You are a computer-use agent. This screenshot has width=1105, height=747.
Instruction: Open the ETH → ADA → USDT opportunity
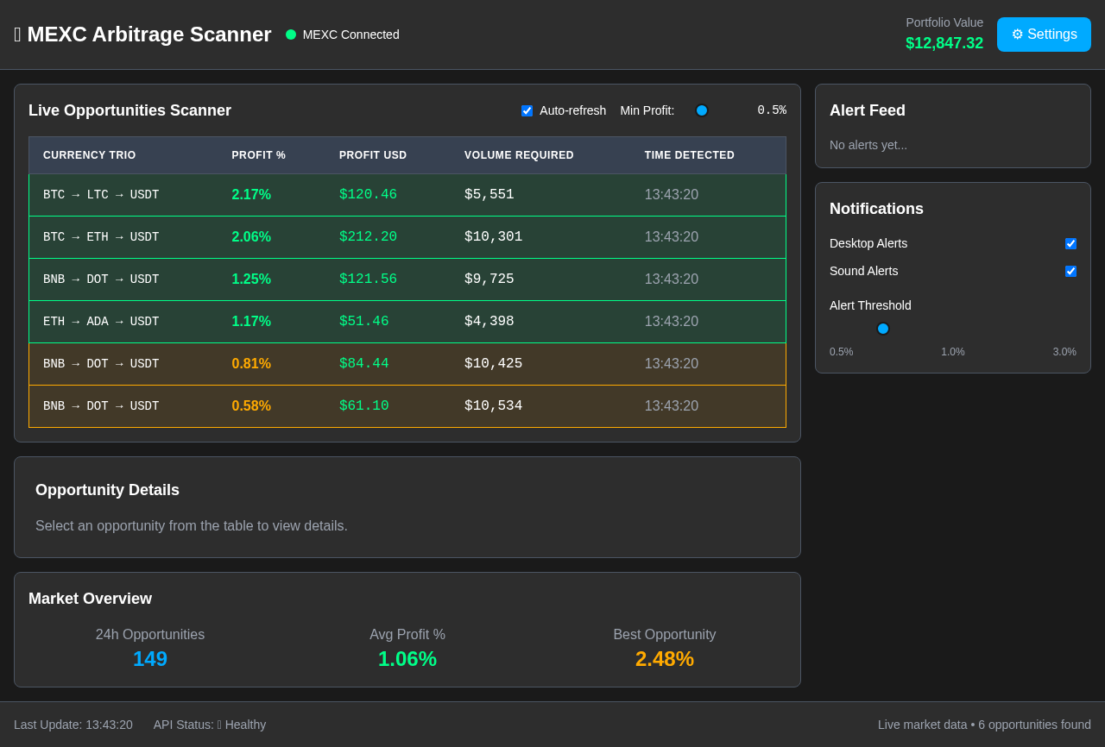407,322
